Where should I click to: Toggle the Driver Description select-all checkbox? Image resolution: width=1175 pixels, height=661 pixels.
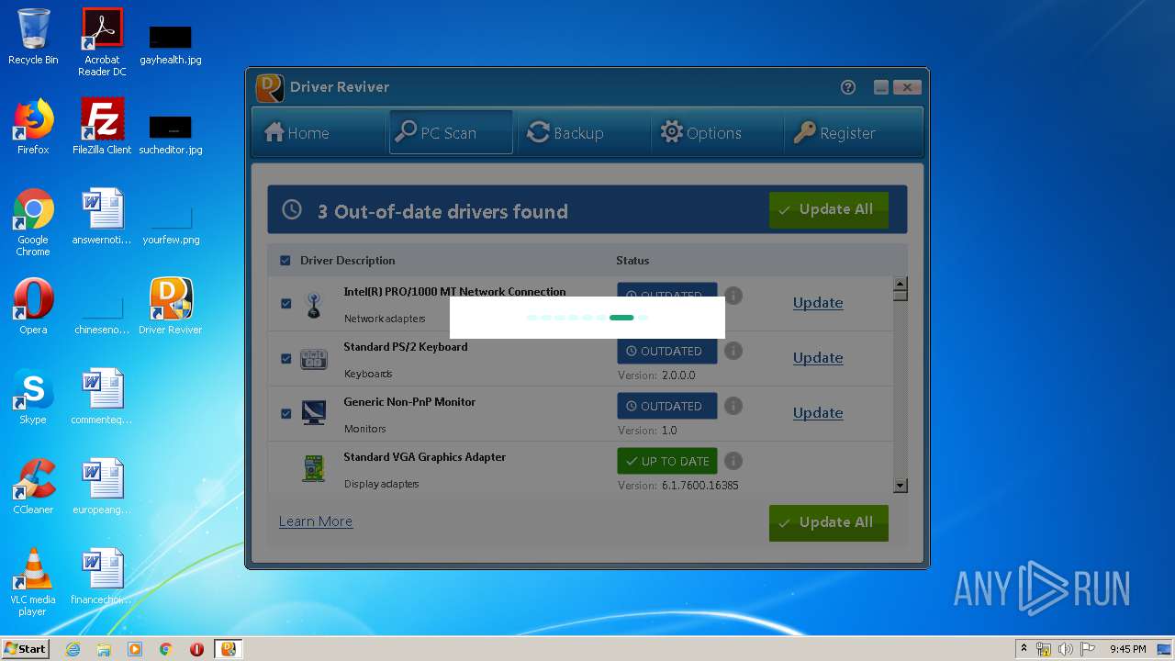click(x=285, y=261)
